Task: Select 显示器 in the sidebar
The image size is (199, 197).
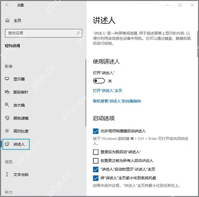Action: click(x=19, y=79)
